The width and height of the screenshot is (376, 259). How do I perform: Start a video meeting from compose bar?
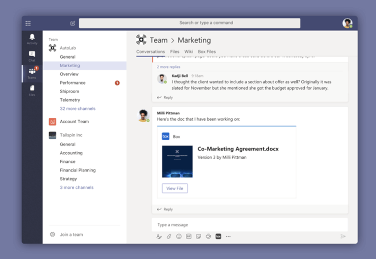click(x=209, y=236)
